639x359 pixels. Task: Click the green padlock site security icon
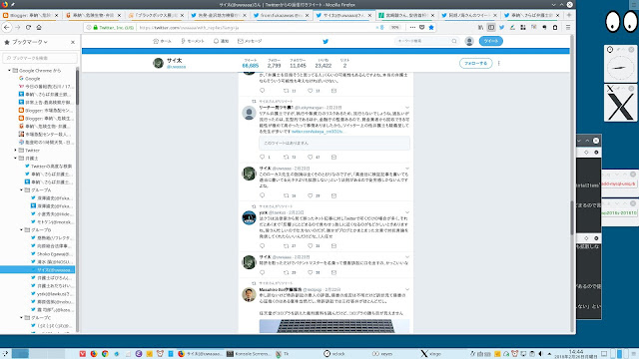click(x=96, y=27)
